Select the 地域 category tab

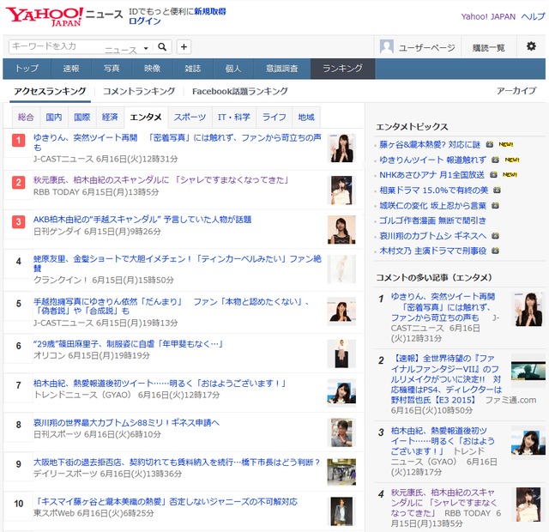(x=306, y=117)
